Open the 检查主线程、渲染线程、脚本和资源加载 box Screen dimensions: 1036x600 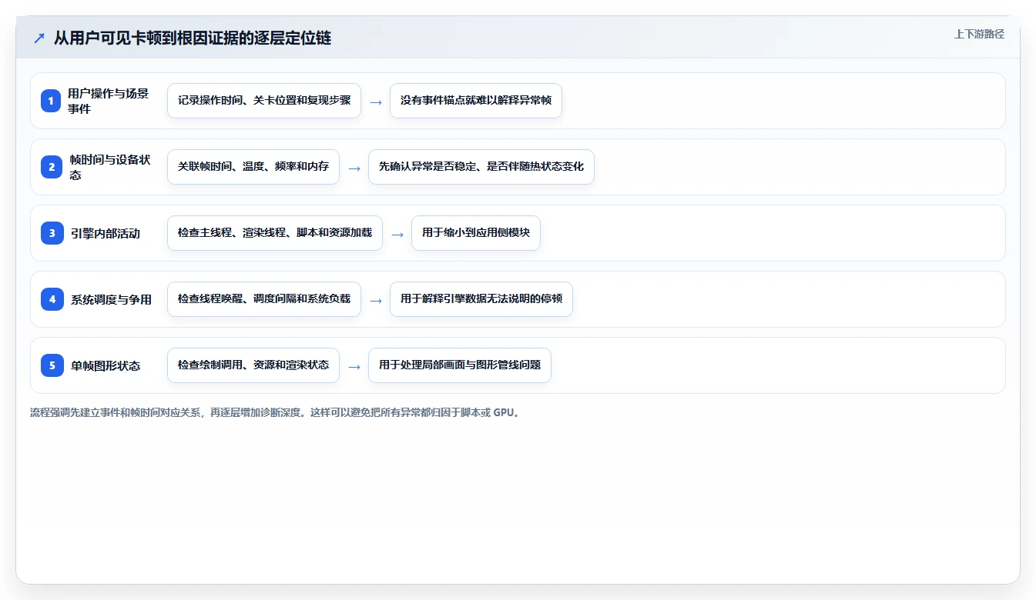tap(275, 233)
